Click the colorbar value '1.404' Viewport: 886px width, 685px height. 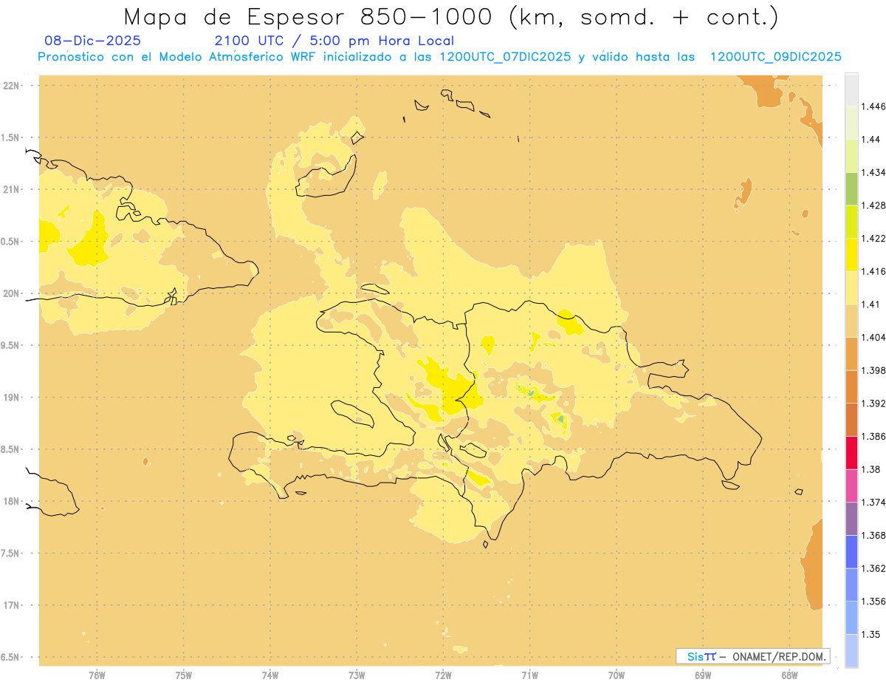874,337
